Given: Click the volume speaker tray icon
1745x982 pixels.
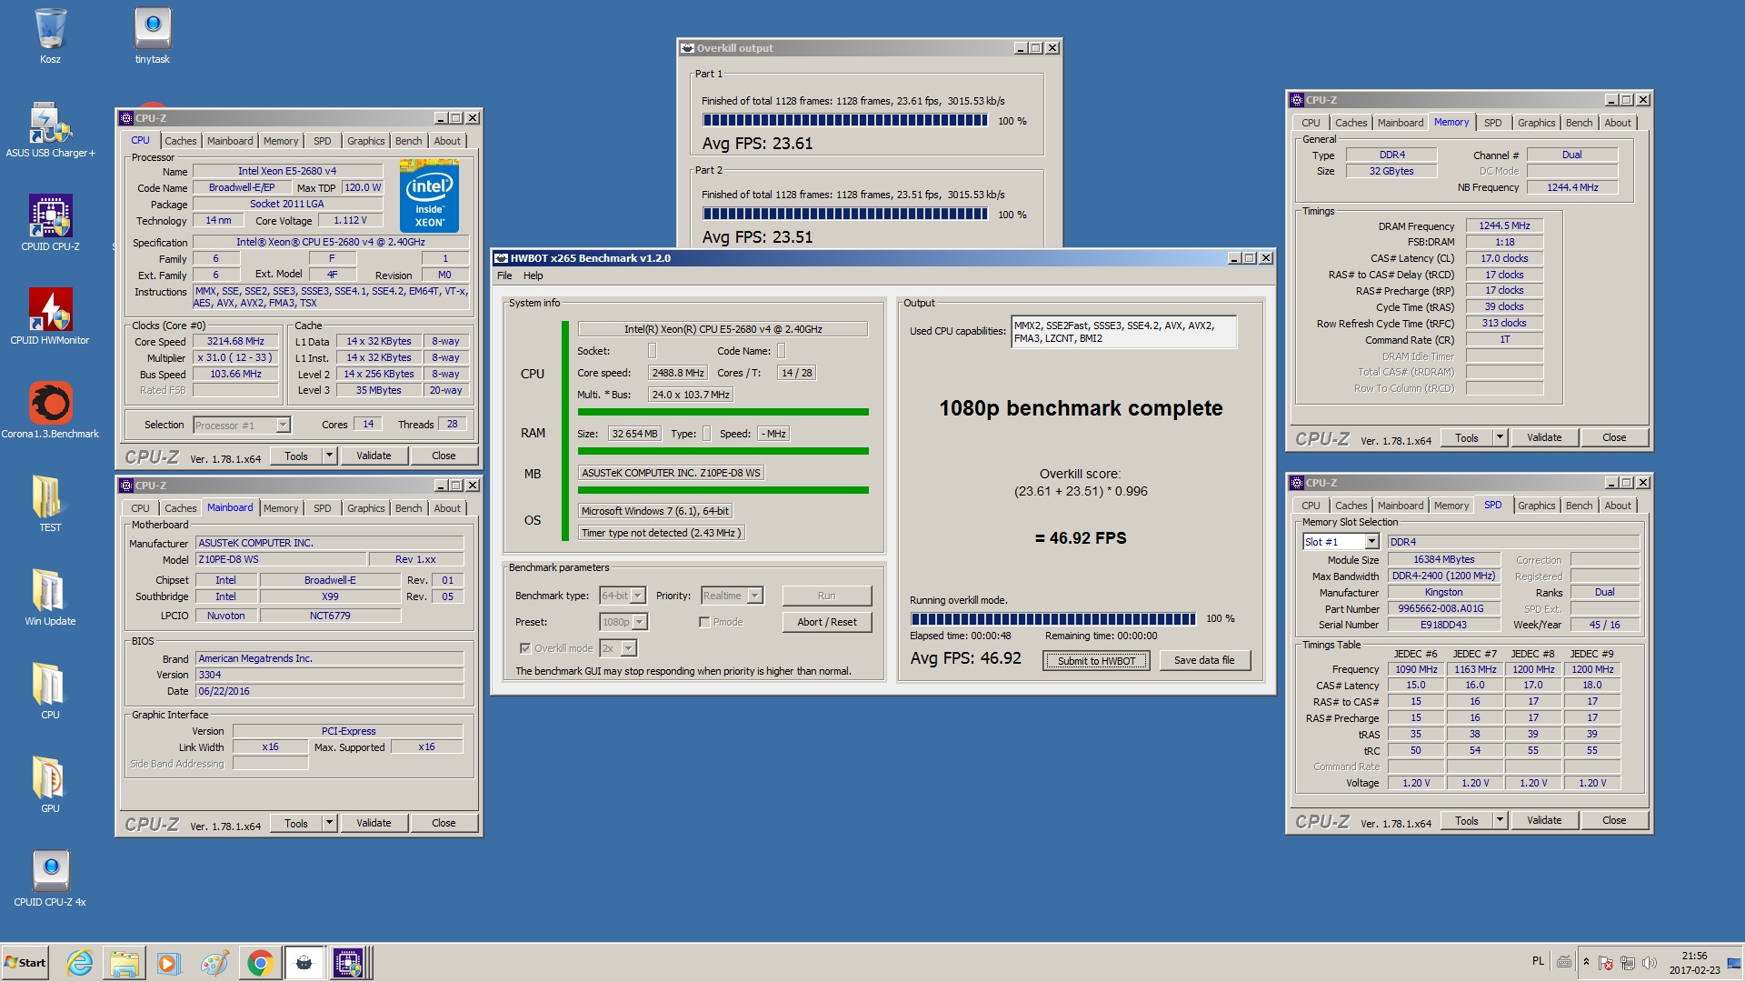Looking at the screenshot, I should pyautogui.click(x=1650, y=962).
